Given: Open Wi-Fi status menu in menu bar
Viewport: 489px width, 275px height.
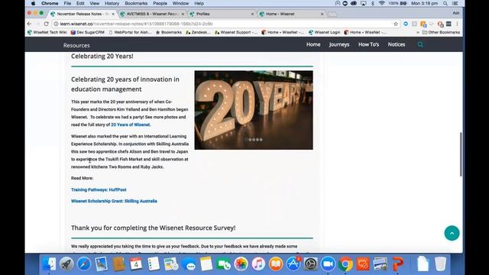Looking at the screenshot, I should (x=382, y=3).
